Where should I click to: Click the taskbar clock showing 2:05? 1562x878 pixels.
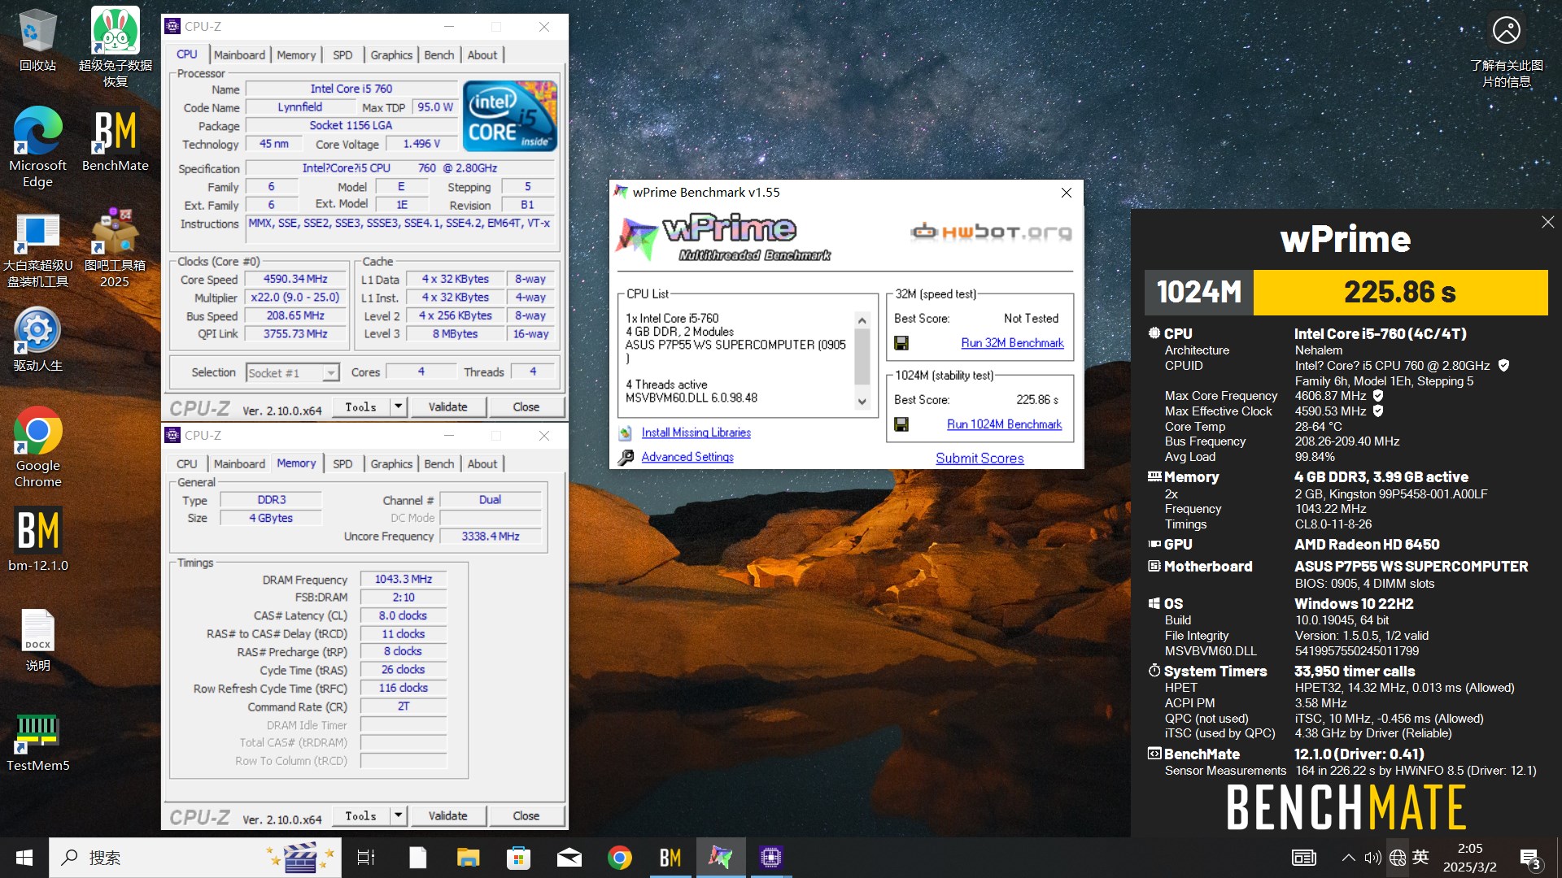click(x=1469, y=858)
